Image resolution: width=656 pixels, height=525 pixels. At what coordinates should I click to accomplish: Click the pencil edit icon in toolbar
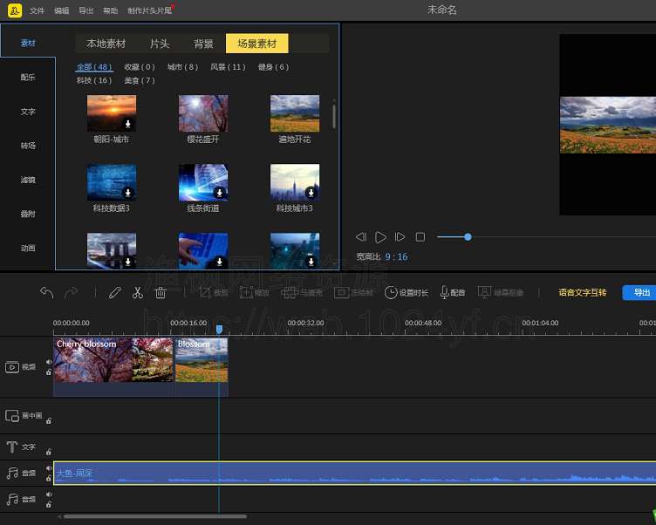tap(115, 293)
